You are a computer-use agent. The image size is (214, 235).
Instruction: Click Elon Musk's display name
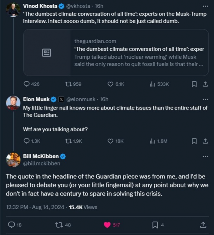36,99
